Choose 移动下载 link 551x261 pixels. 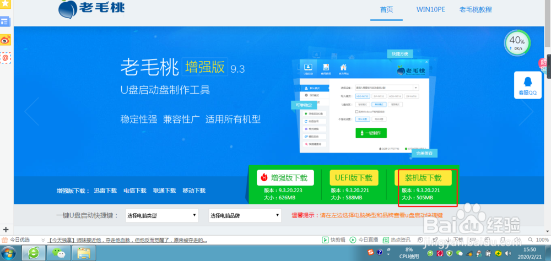click(194, 191)
